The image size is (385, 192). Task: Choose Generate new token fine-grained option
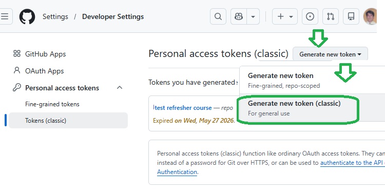point(312,80)
